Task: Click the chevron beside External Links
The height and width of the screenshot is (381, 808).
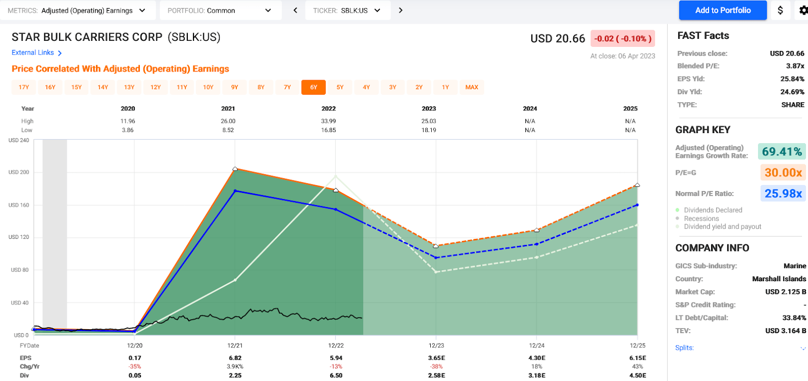Action: click(60, 53)
